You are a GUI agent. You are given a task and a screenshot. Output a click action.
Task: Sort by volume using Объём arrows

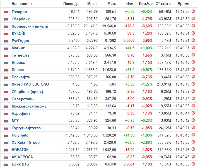(170, 4)
